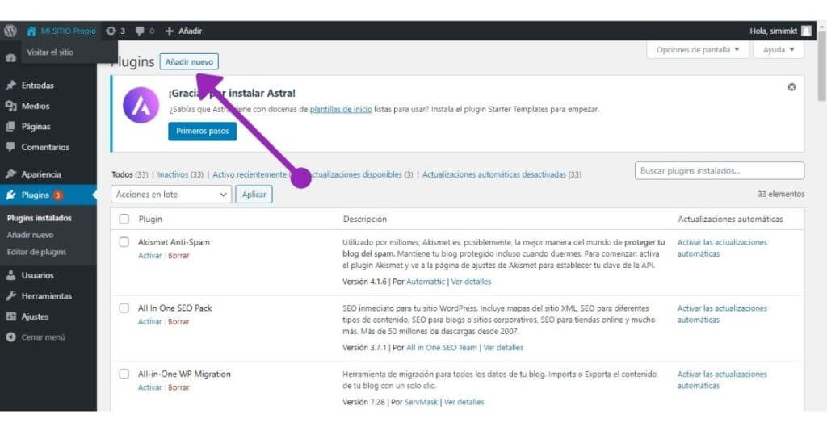The width and height of the screenshot is (827, 431).
Task: Open the Herramientas menu
Action: (46, 295)
